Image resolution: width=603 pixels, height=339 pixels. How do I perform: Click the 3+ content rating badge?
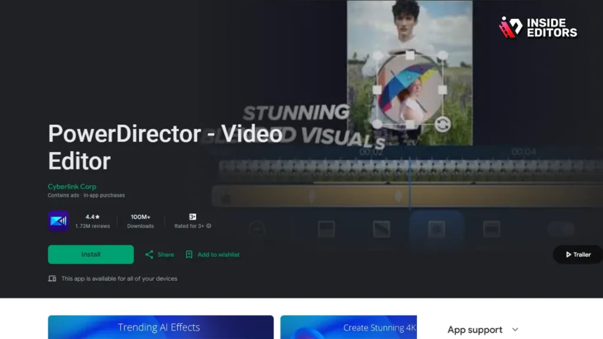pos(193,217)
